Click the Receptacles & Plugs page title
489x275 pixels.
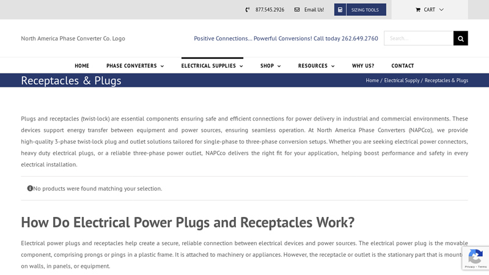point(71,81)
